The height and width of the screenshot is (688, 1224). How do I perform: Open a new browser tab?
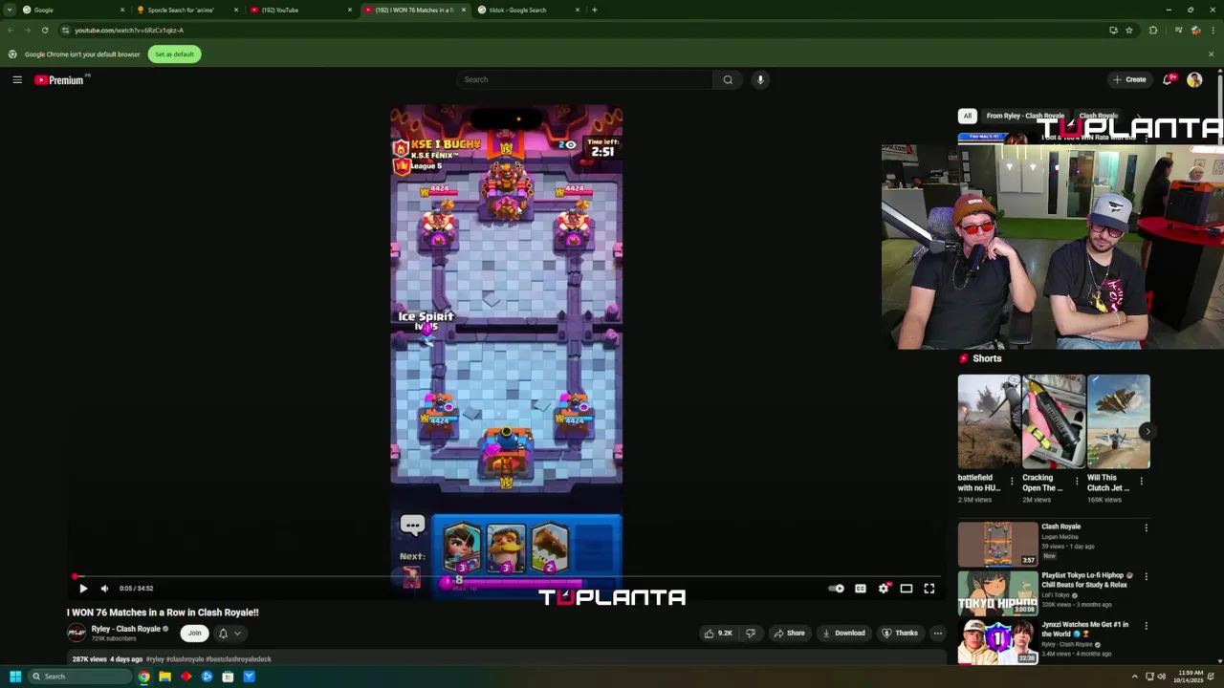pos(594,10)
